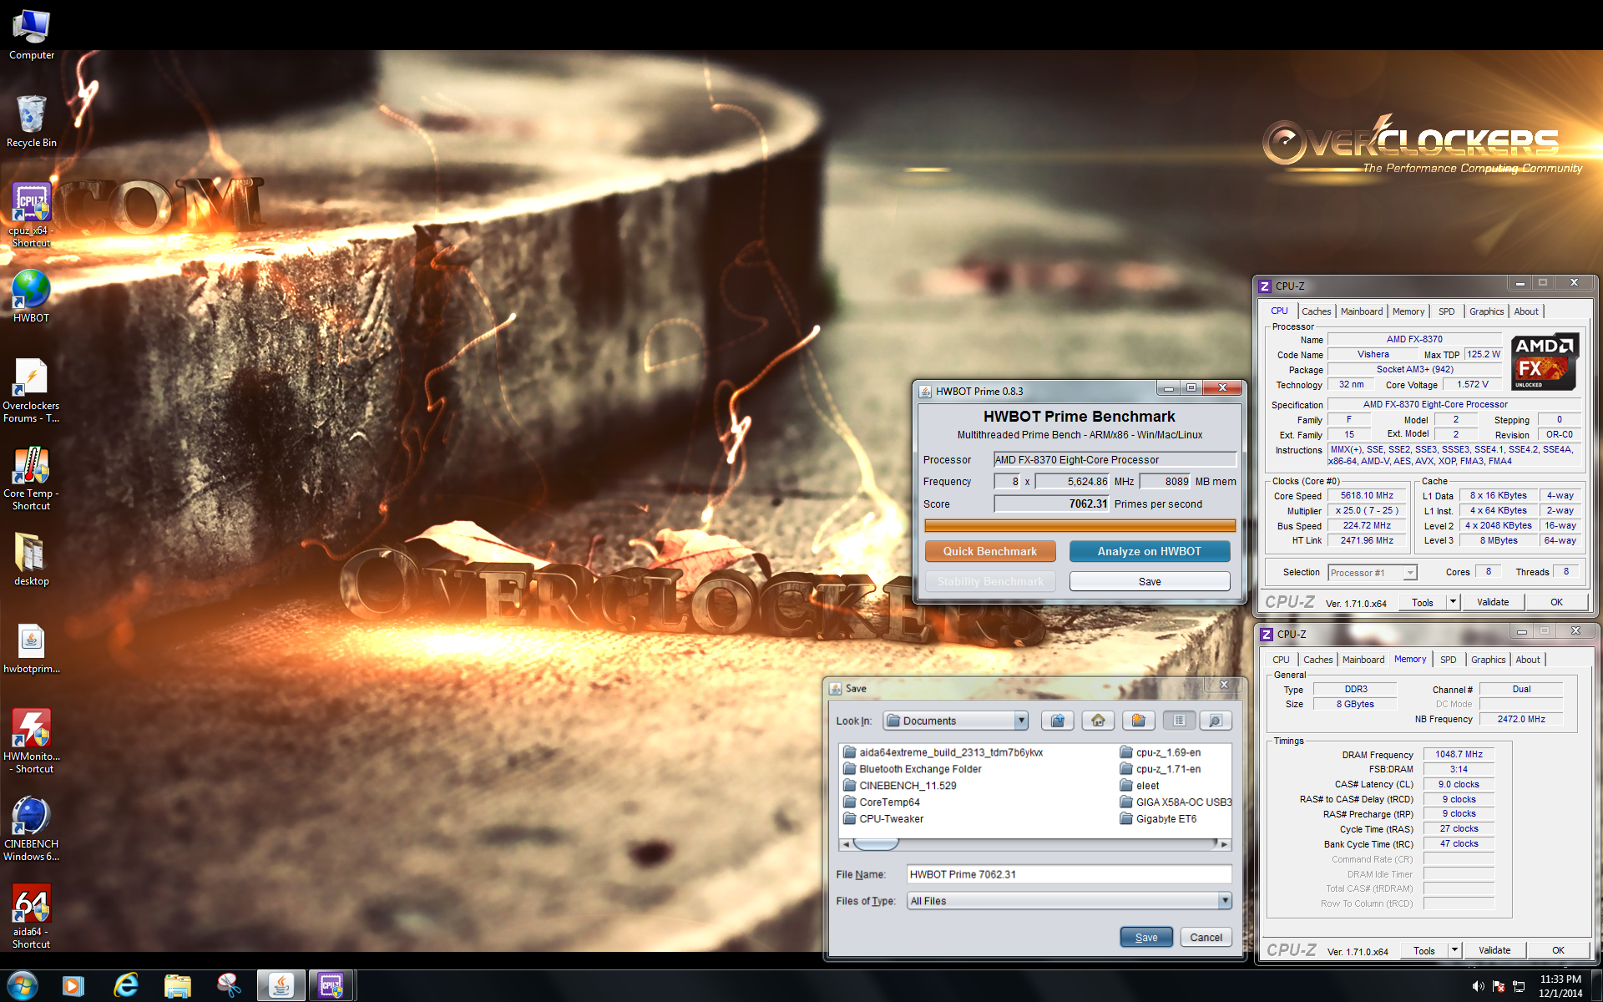The width and height of the screenshot is (1603, 1002).
Task: Switch to SPD tab in bottom CPU-Z window
Action: point(1449,660)
